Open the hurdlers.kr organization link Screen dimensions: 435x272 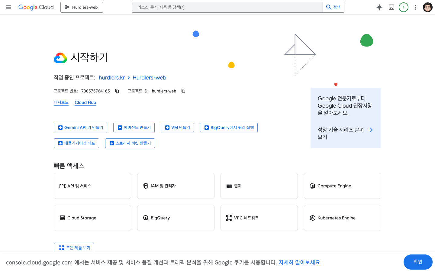click(112, 78)
